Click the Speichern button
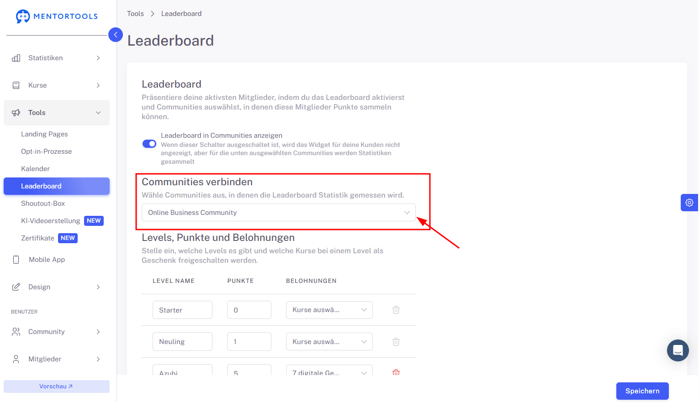This screenshot has height=402, width=699. (642, 391)
